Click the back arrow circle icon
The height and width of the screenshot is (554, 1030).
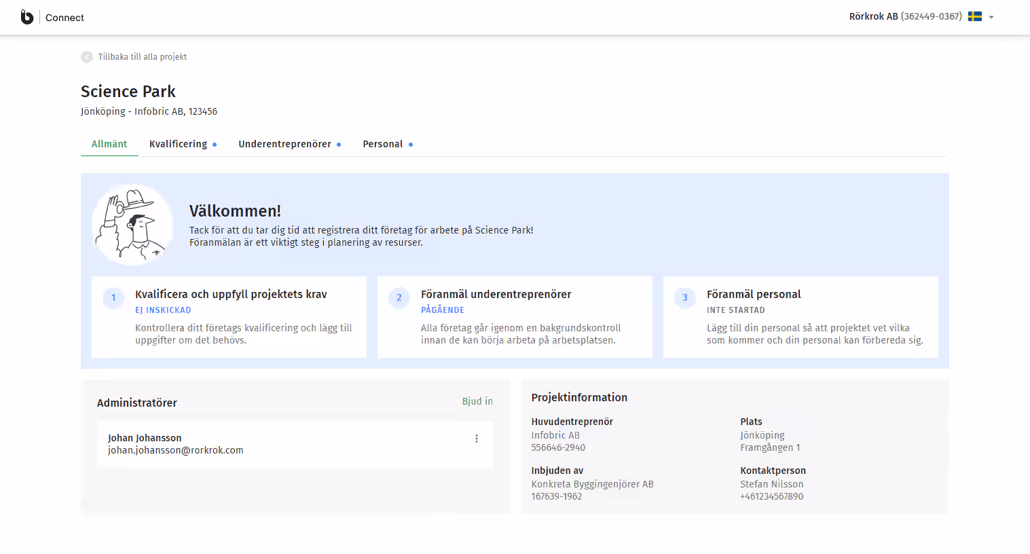point(87,57)
